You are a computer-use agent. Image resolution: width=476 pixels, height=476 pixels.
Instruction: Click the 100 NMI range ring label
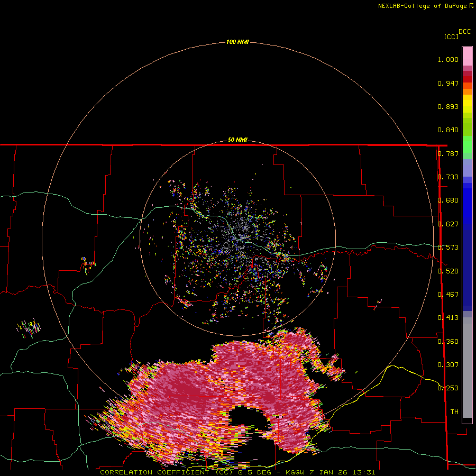[x=237, y=42]
